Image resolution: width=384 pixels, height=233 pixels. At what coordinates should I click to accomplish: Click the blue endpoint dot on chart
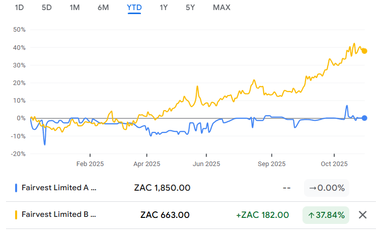point(364,118)
